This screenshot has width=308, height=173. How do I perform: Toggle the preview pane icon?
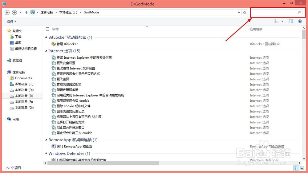coord(291,21)
